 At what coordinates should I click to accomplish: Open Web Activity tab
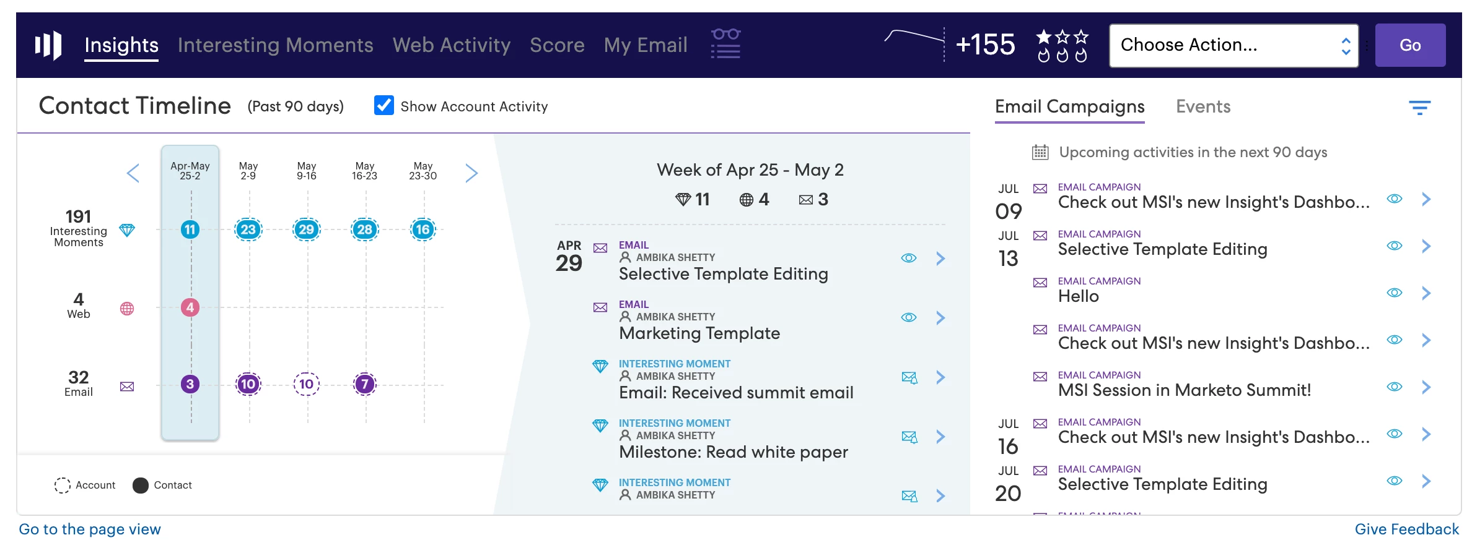click(452, 45)
